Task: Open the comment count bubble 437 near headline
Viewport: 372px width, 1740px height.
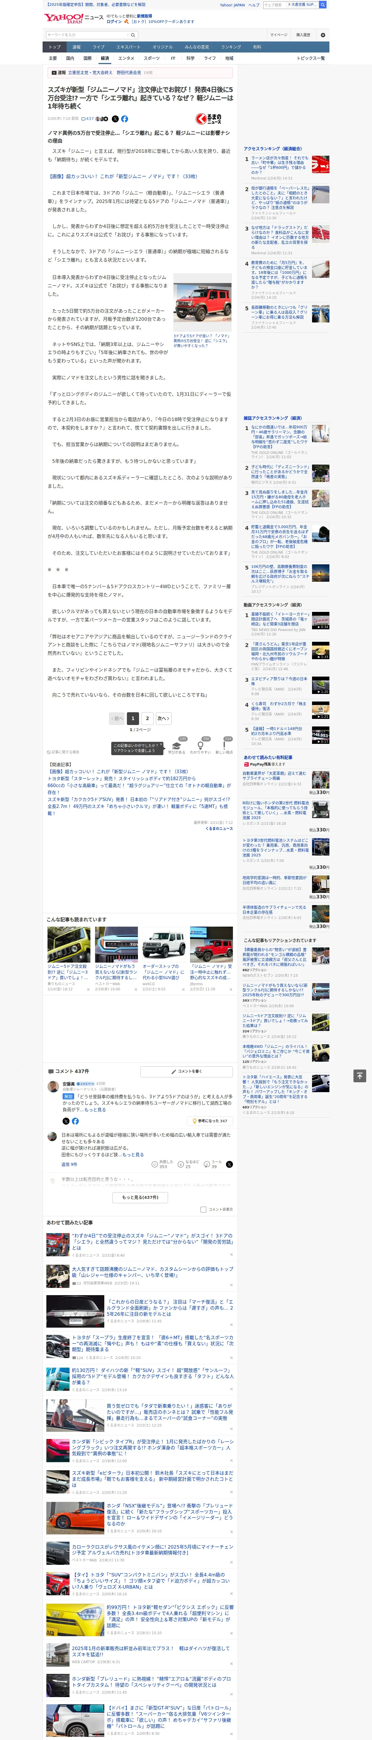Action: tap(88, 119)
